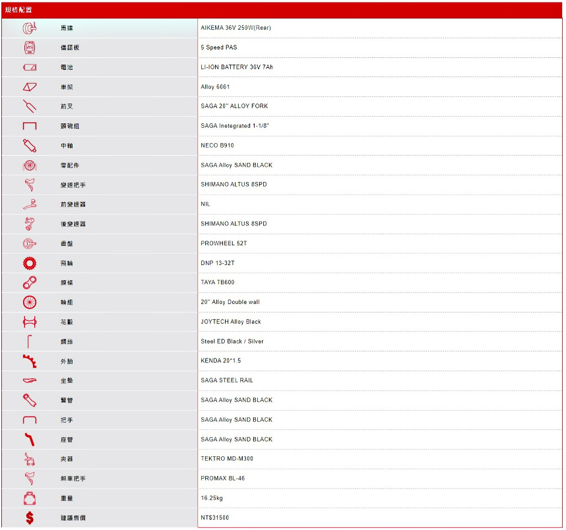Viewport: 566px width, 530px height.
Task: Click the bottom bracket icon beside NECO B910
Action: point(30,146)
